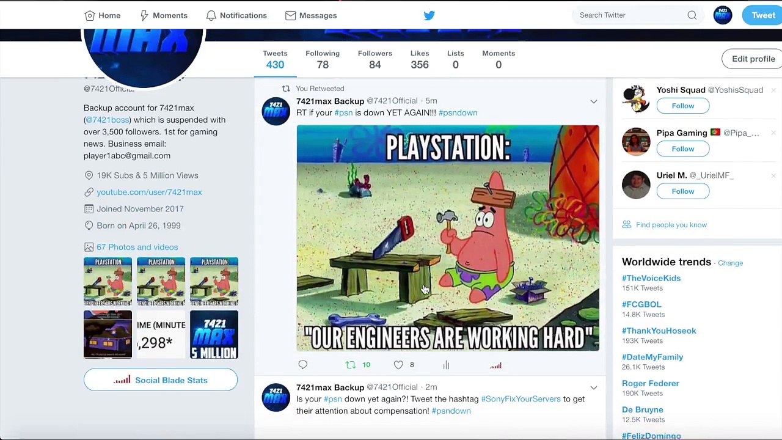Select the Tweets 430 tab
Viewport: 782px width, 440px height.
coord(275,59)
